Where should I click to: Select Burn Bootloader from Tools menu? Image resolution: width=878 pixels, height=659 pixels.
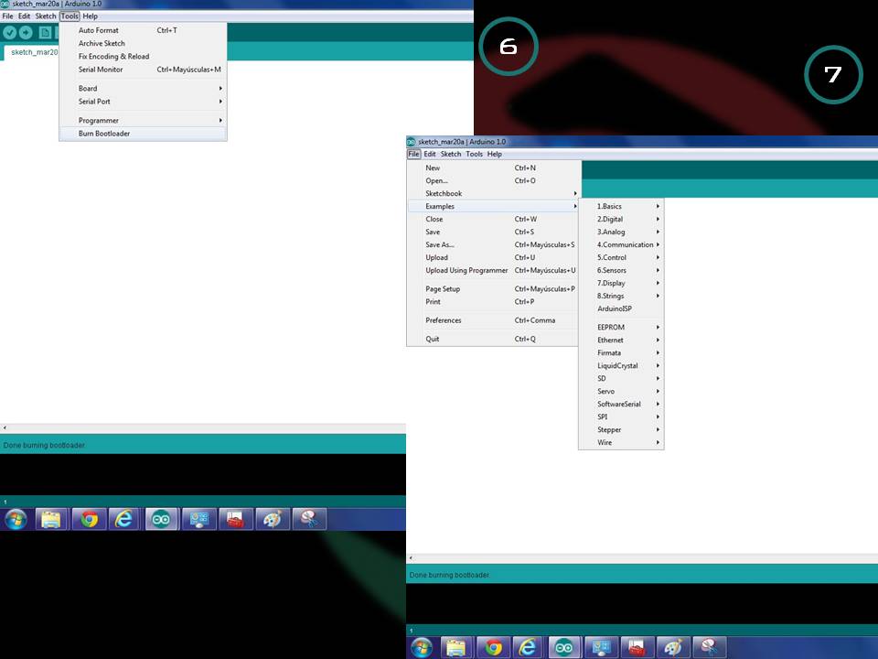(143, 134)
